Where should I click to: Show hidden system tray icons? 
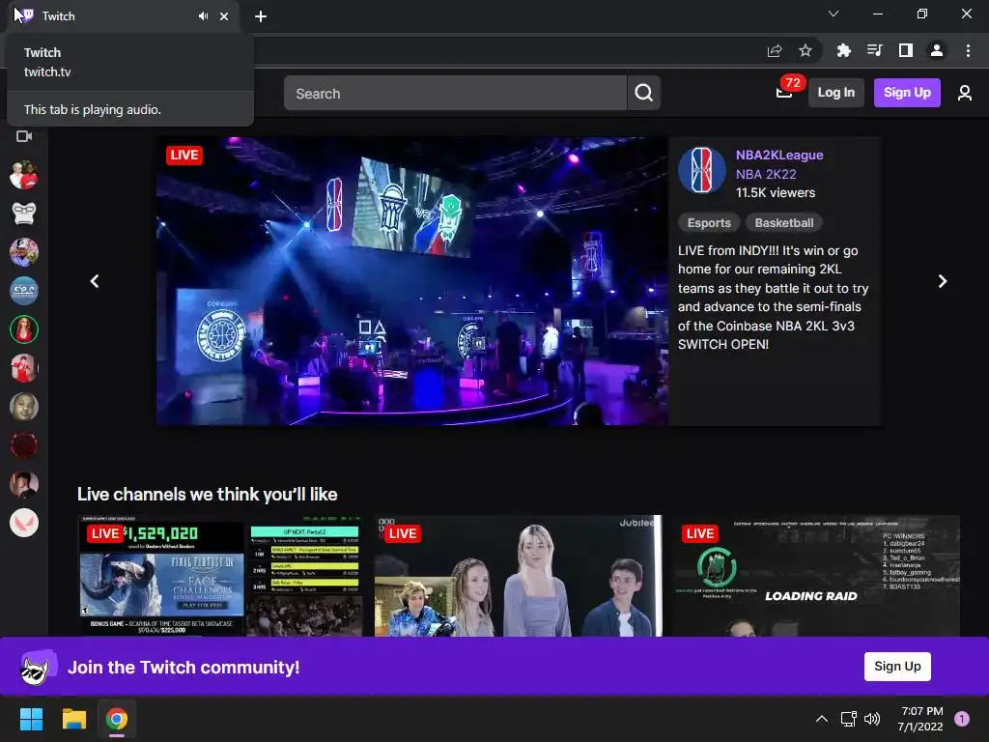click(821, 719)
